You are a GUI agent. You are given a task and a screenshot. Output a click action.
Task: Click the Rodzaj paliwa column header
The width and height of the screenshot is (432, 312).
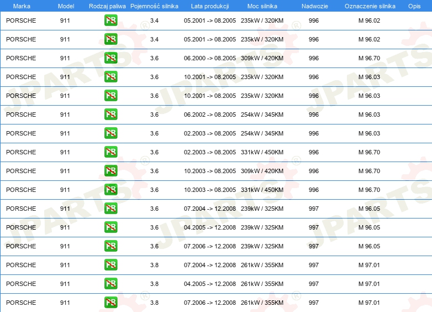(x=107, y=6)
